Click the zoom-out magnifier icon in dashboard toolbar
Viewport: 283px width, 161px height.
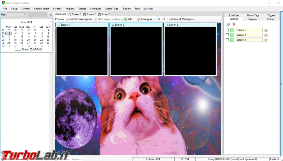coord(164,19)
